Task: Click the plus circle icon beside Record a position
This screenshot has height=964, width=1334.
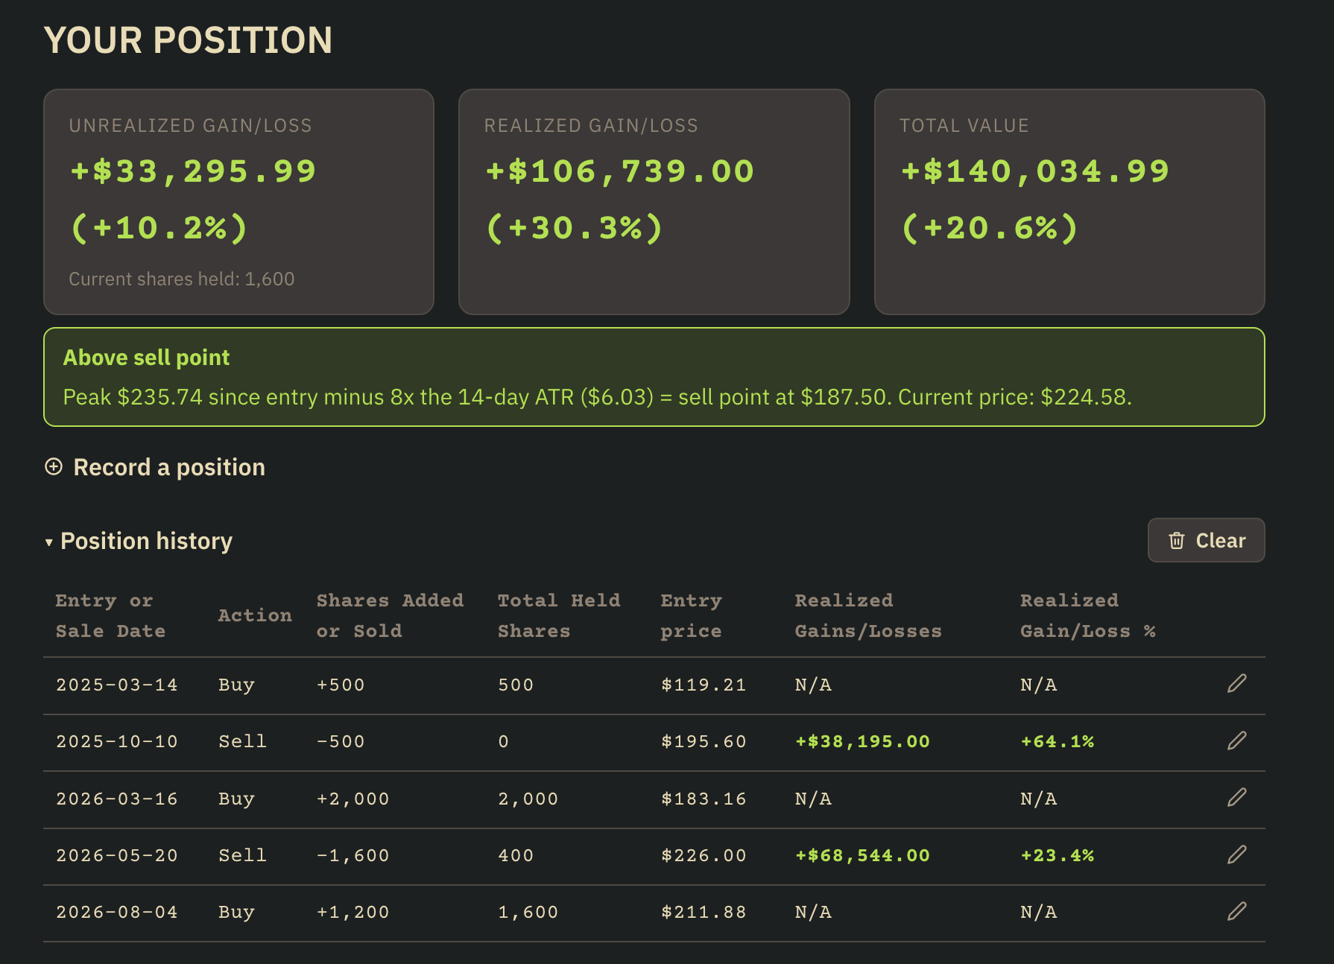Action: [x=54, y=467]
